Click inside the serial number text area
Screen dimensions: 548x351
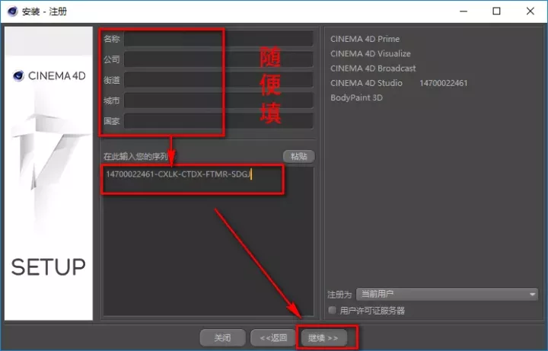[209, 244]
